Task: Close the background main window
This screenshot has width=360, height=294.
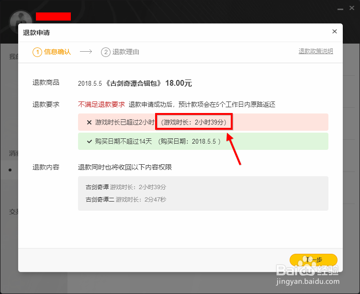Action: 351,8
